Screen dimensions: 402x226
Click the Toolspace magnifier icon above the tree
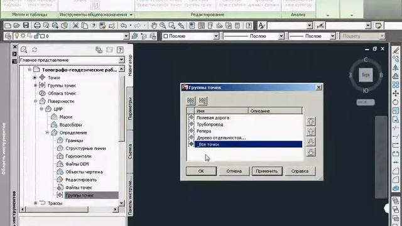point(24,50)
